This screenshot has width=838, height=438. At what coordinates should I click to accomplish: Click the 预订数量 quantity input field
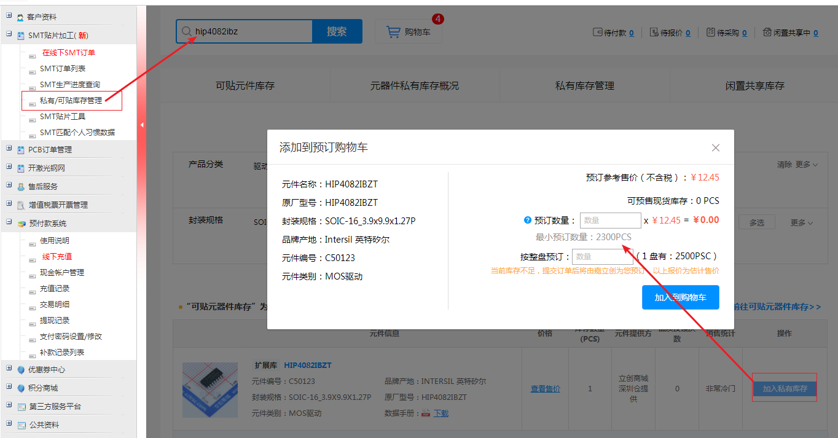point(610,221)
